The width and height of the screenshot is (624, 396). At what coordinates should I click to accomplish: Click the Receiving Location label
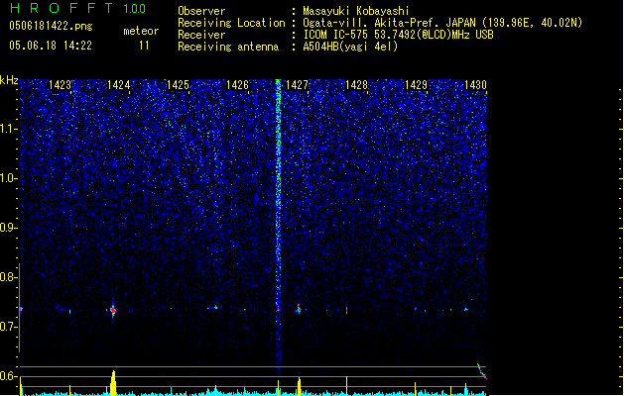coord(231,23)
